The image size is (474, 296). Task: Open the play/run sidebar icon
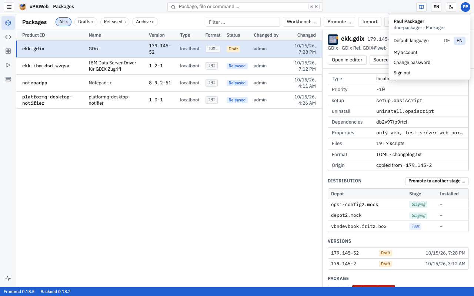pos(8,65)
